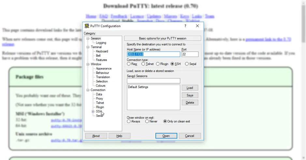Open the Proxy settings category
Image resolution: width=306 pixels, height=160 pixels.
click(x=99, y=98)
